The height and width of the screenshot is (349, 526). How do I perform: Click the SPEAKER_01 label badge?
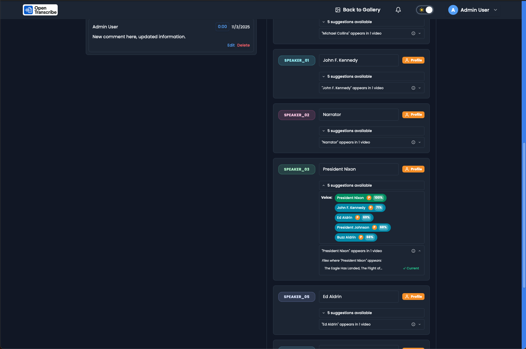tap(297, 60)
